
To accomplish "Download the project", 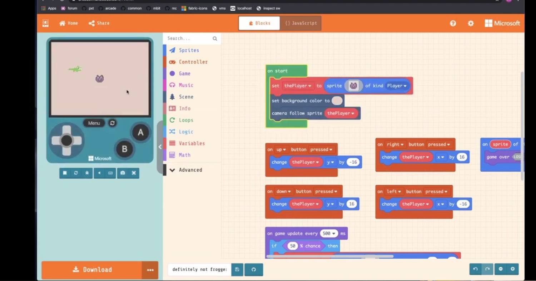I will (x=92, y=270).
